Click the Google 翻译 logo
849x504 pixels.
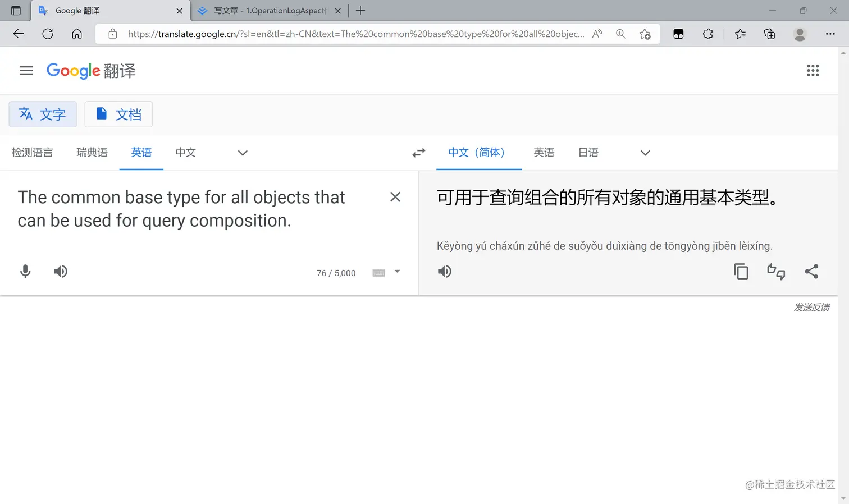[91, 71]
